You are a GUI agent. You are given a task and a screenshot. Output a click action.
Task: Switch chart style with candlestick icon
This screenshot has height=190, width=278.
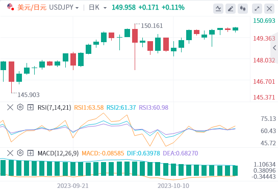pyautogui.click(x=243, y=9)
